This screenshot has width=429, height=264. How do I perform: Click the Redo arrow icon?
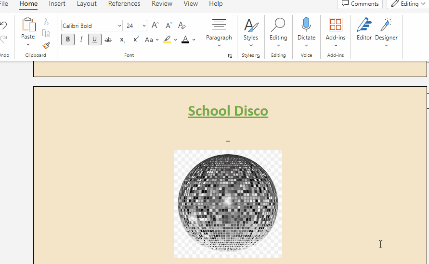(3, 39)
